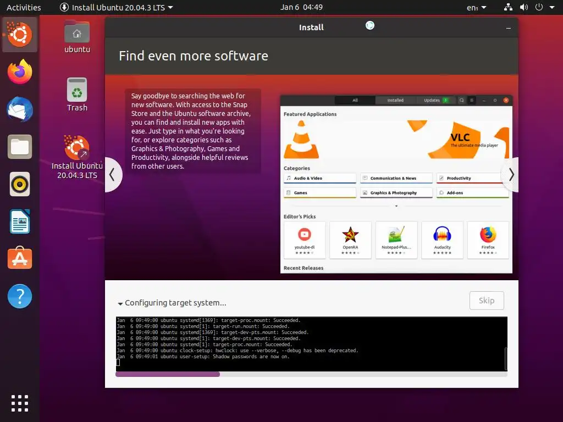
Task: Click the Find even more software heading
Action: pyautogui.click(x=194, y=56)
